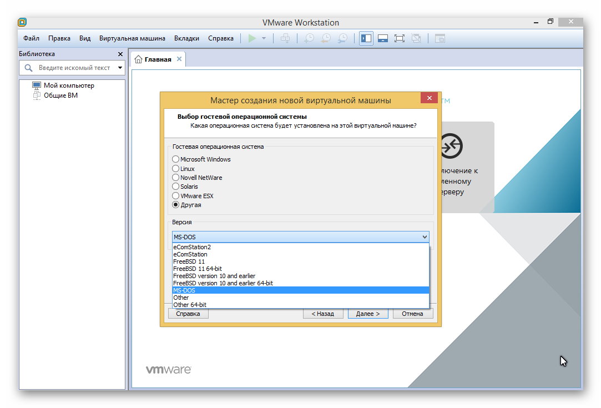Click the magnifier icon in library search

click(x=29, y=68)
